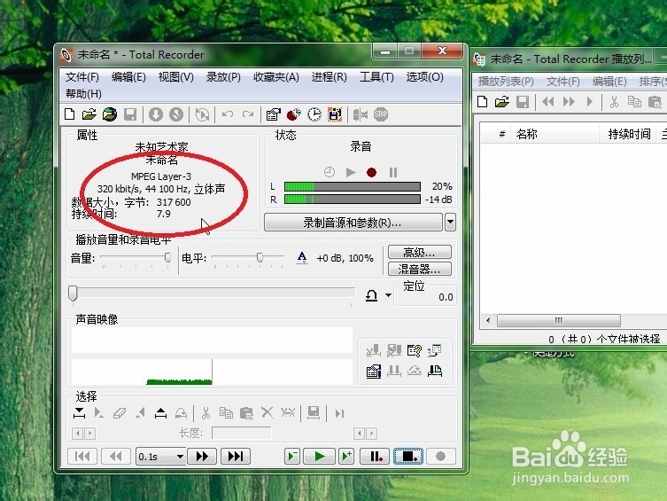Image resolution: width=667 pixels, height=501 pixels.
Task: Click the rewind double-arrow button
Action: click(116, 457)
